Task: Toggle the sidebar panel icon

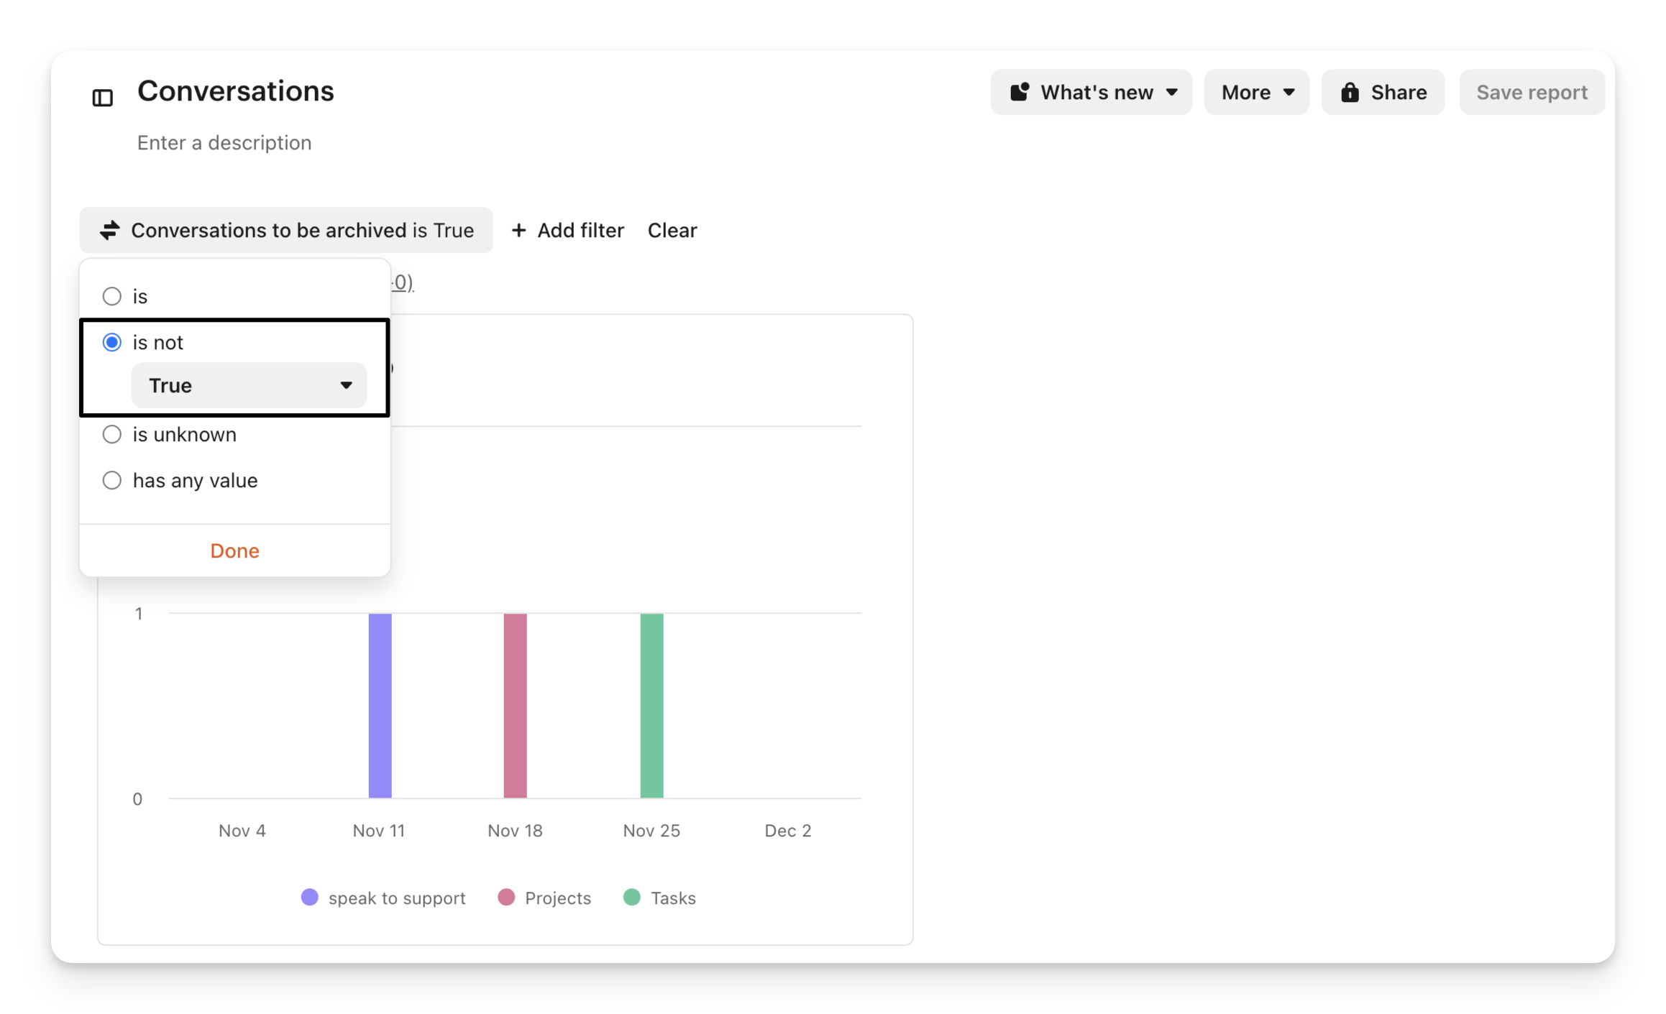Action: pyautogui.click(x=103, y=97)
